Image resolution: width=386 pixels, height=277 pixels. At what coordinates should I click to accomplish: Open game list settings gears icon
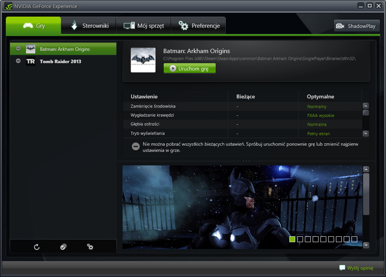click(90, 247)
